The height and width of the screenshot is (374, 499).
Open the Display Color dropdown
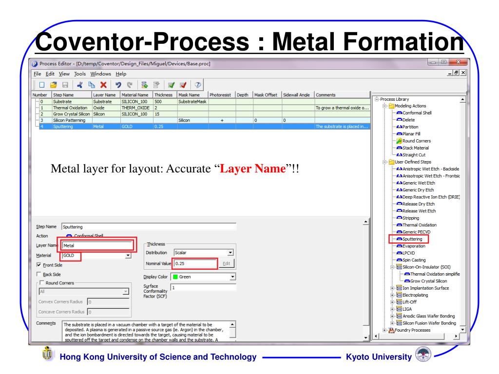tap(232, 277)
